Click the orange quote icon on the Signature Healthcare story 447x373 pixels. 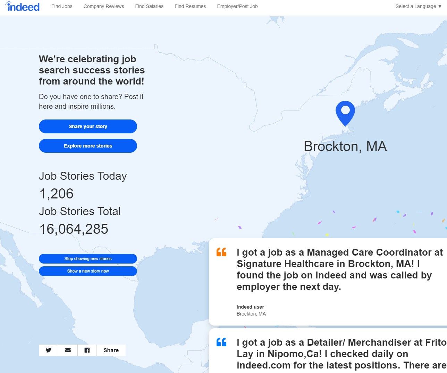[221, 252]
